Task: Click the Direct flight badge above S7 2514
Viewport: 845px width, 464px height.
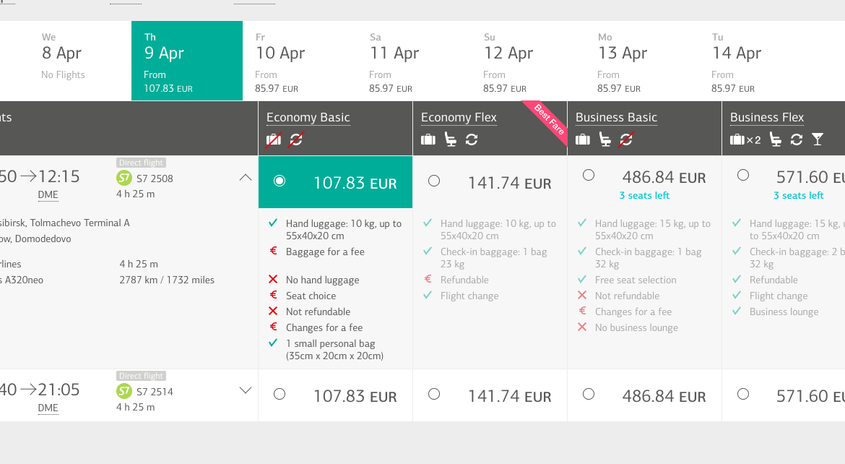Action: point(141,376)
